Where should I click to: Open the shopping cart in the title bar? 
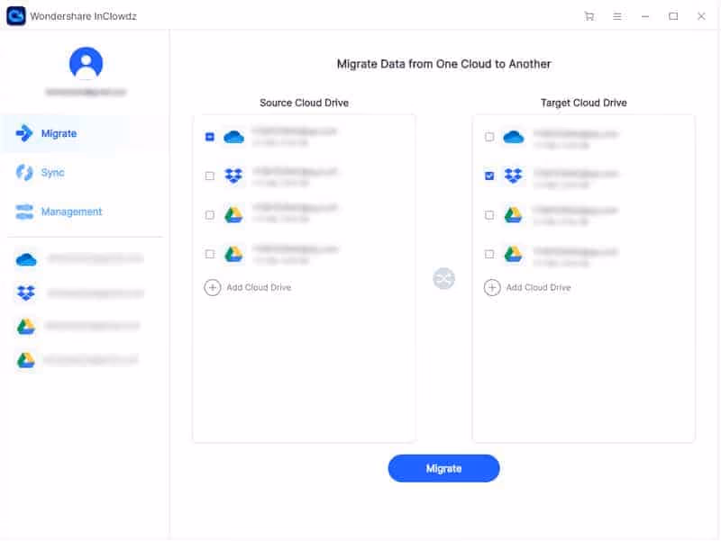(x=589, y=15)
